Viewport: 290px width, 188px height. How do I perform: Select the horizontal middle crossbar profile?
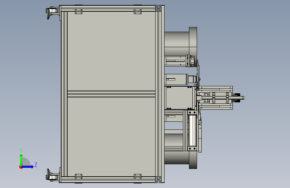[x=111, y=94]
